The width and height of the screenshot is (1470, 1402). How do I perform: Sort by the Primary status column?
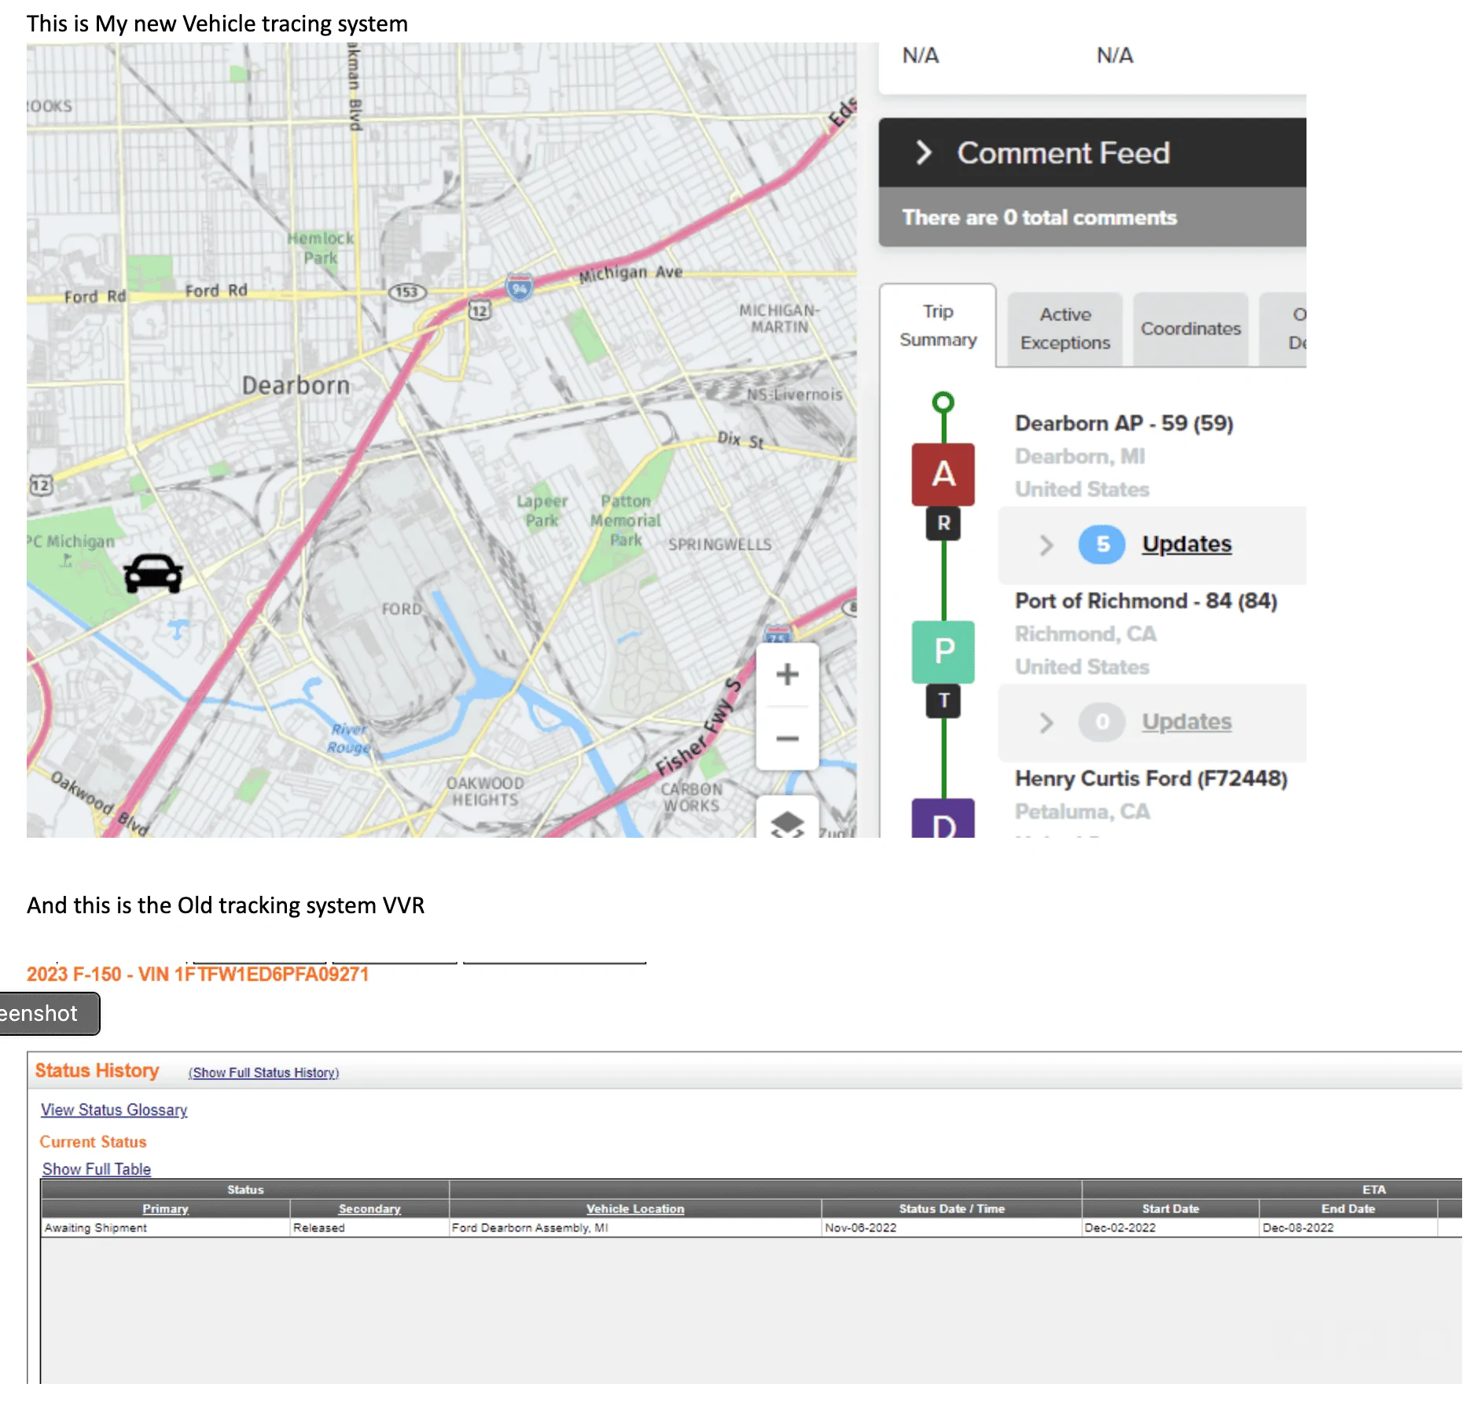pos(165,1209)
